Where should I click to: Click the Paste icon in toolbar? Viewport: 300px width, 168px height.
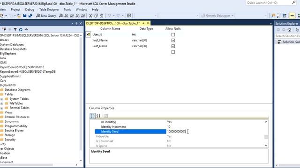102,15
